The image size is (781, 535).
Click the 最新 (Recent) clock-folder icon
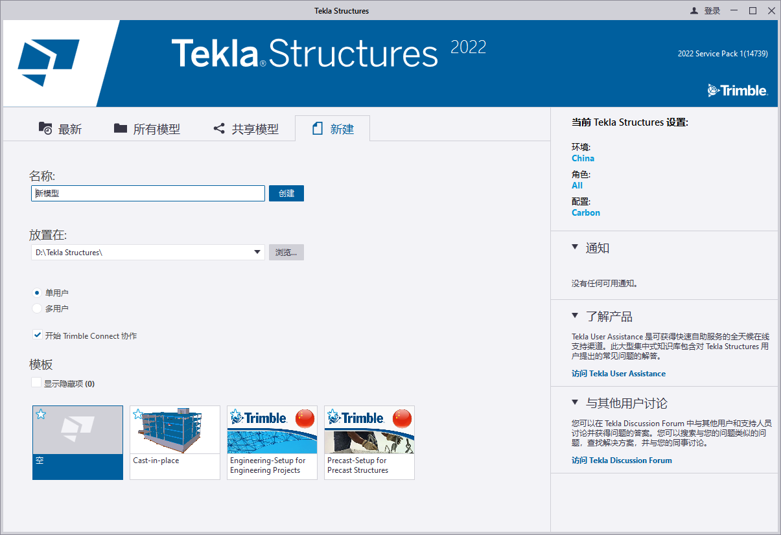(x=45, y=128)
